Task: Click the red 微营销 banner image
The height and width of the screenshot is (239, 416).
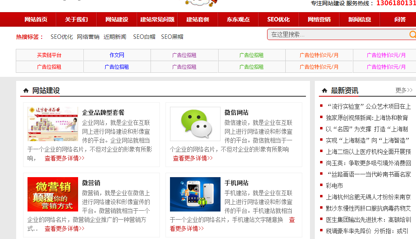Action: [x=53, y=194]
